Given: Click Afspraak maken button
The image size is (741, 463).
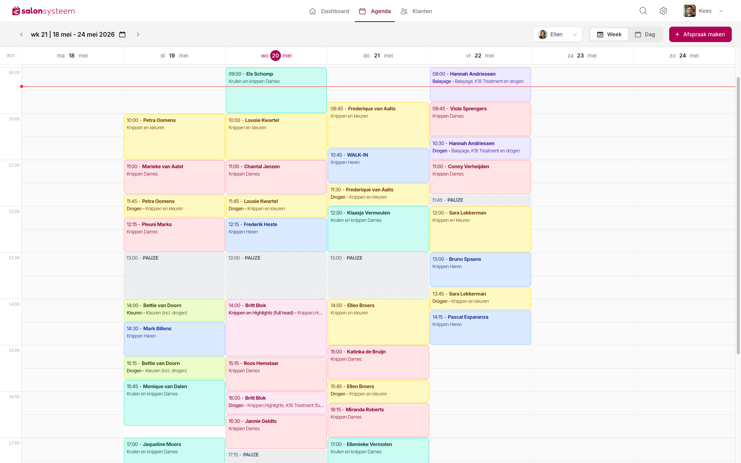Looking at the screenshot, I should 700,34.
